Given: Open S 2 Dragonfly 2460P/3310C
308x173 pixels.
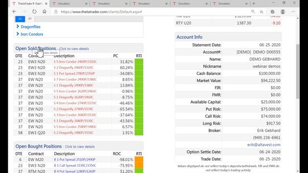Looking at the screenshot, I should point(74,67).
